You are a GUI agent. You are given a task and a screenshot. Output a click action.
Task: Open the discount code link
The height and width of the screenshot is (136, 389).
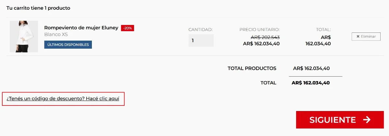click(x=63, y=99)
